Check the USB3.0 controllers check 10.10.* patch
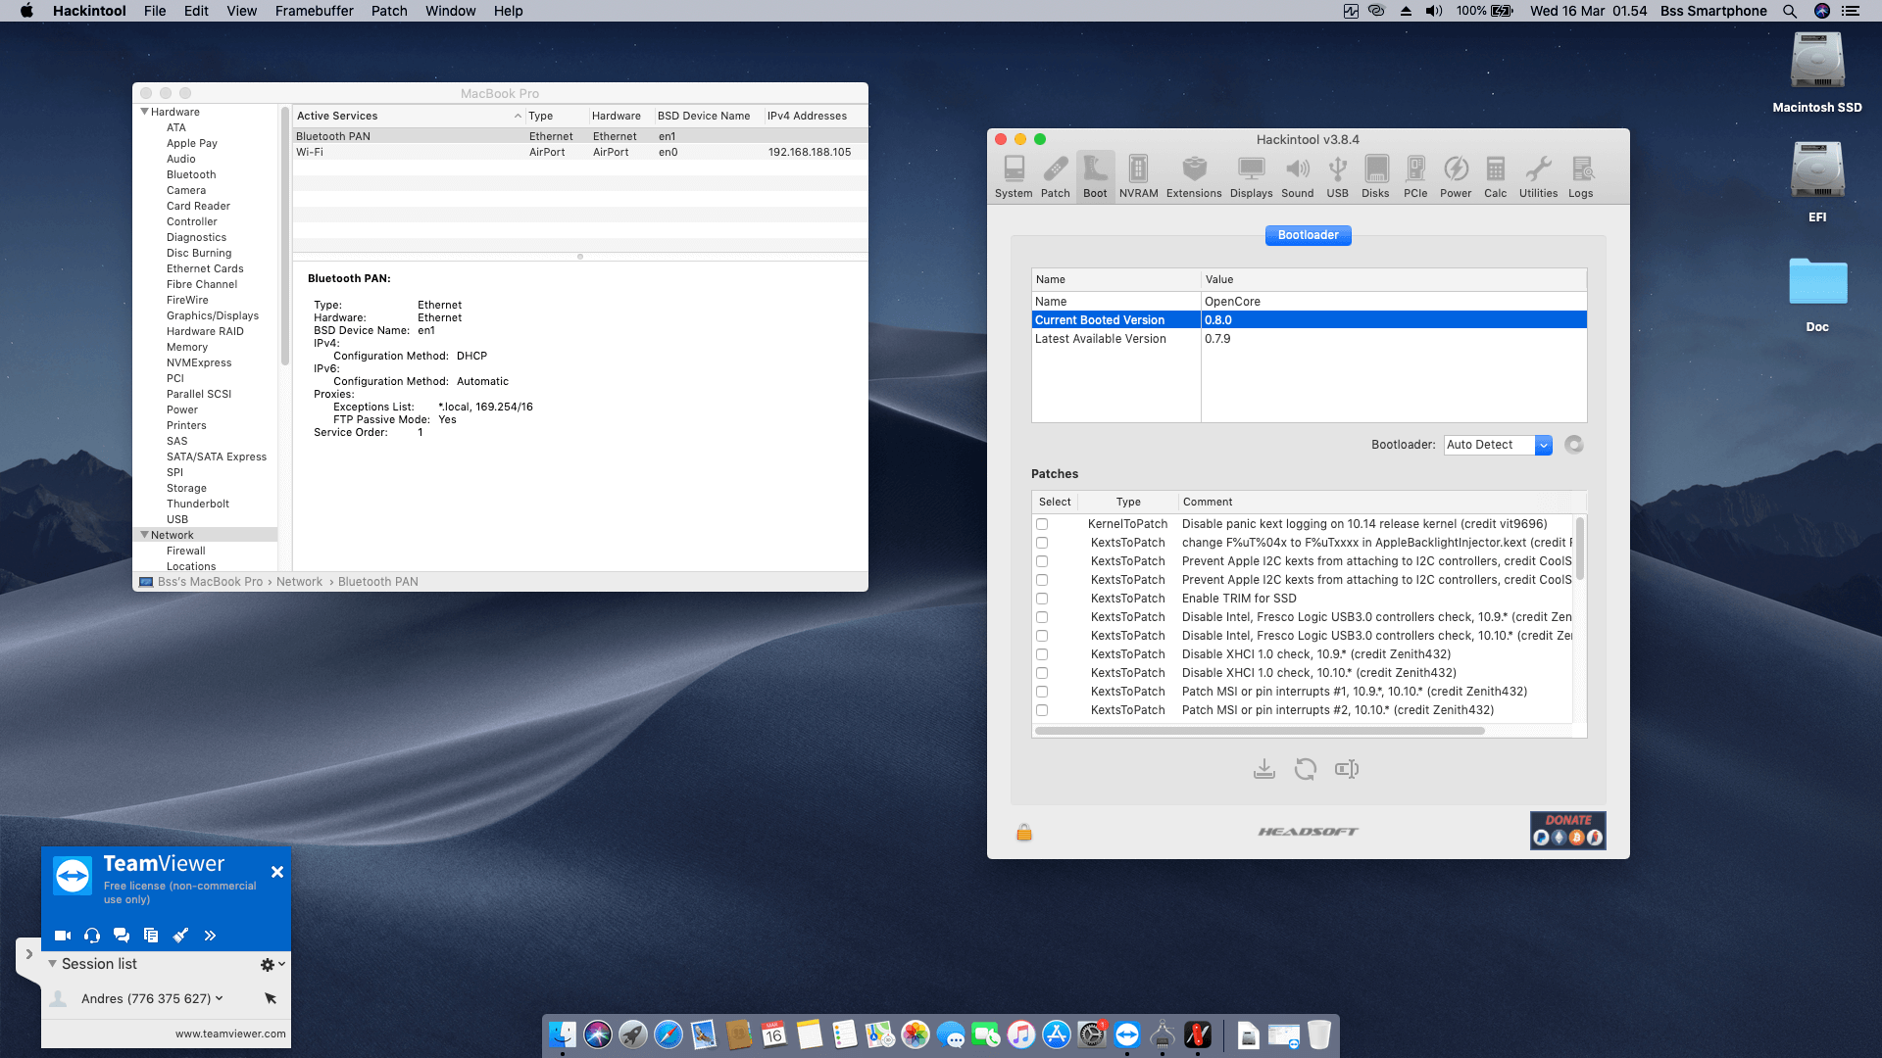The width and height of the screenshot is (1882, 1058). pos(1042,636)
